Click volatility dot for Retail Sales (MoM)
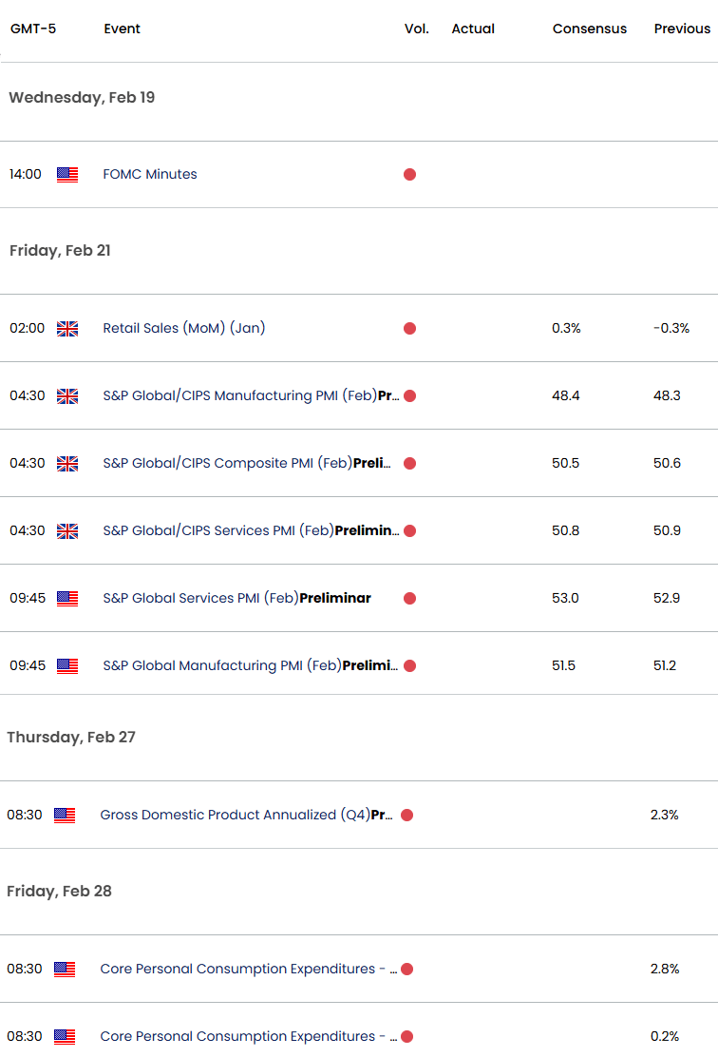Screen dimensions: 718x1057 click(x=409, y=328)
